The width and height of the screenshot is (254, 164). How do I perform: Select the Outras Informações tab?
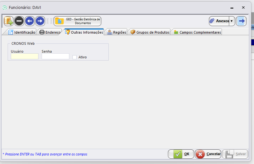(x=84, y=32)
